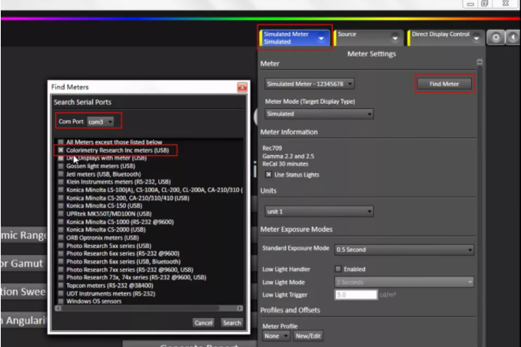Check Konica Minolta CS-150 (USB)
521x347 pixels.
tap(61, 206)
